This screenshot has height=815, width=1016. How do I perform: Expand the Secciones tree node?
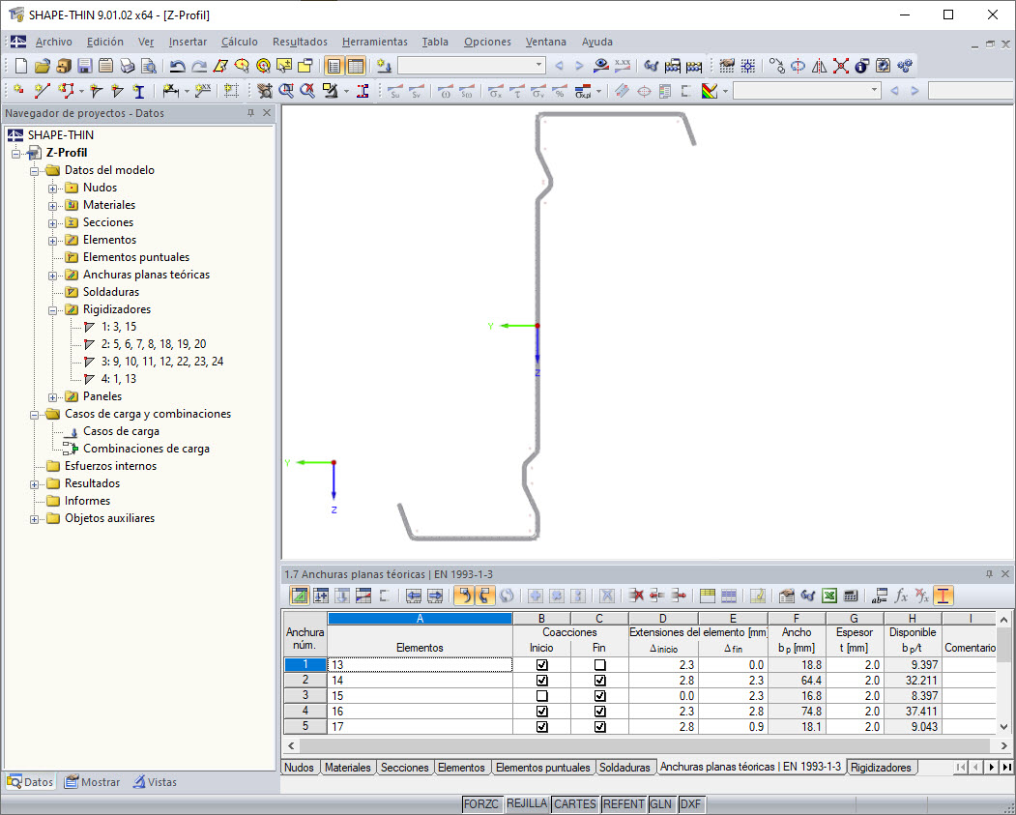[x=52, y=223]
